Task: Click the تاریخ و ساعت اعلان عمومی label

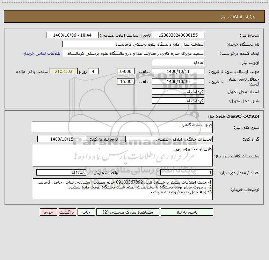Action: coord(125,35)
